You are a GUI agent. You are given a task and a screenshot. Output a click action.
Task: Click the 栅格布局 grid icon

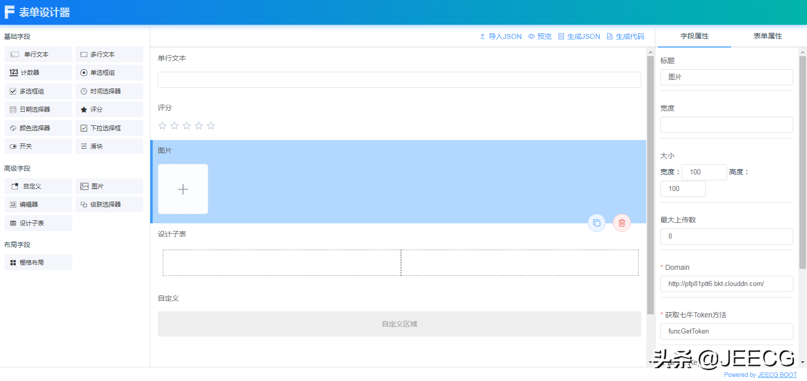(13, 263)
